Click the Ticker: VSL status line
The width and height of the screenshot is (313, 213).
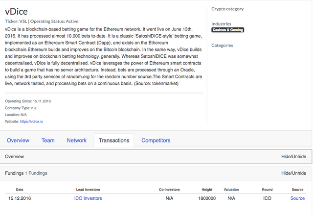[42, 22]
